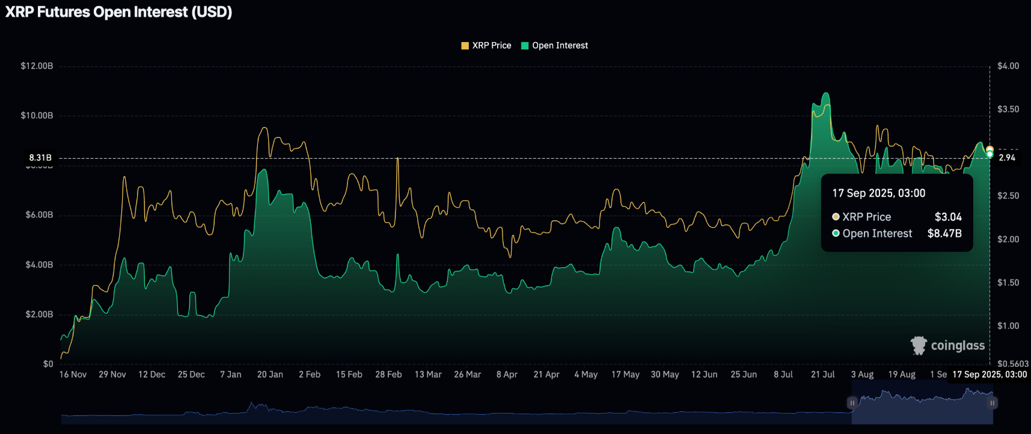Click the $2.00B left axis label
The image size is (1031, 434).
click(x=39, y=314)
